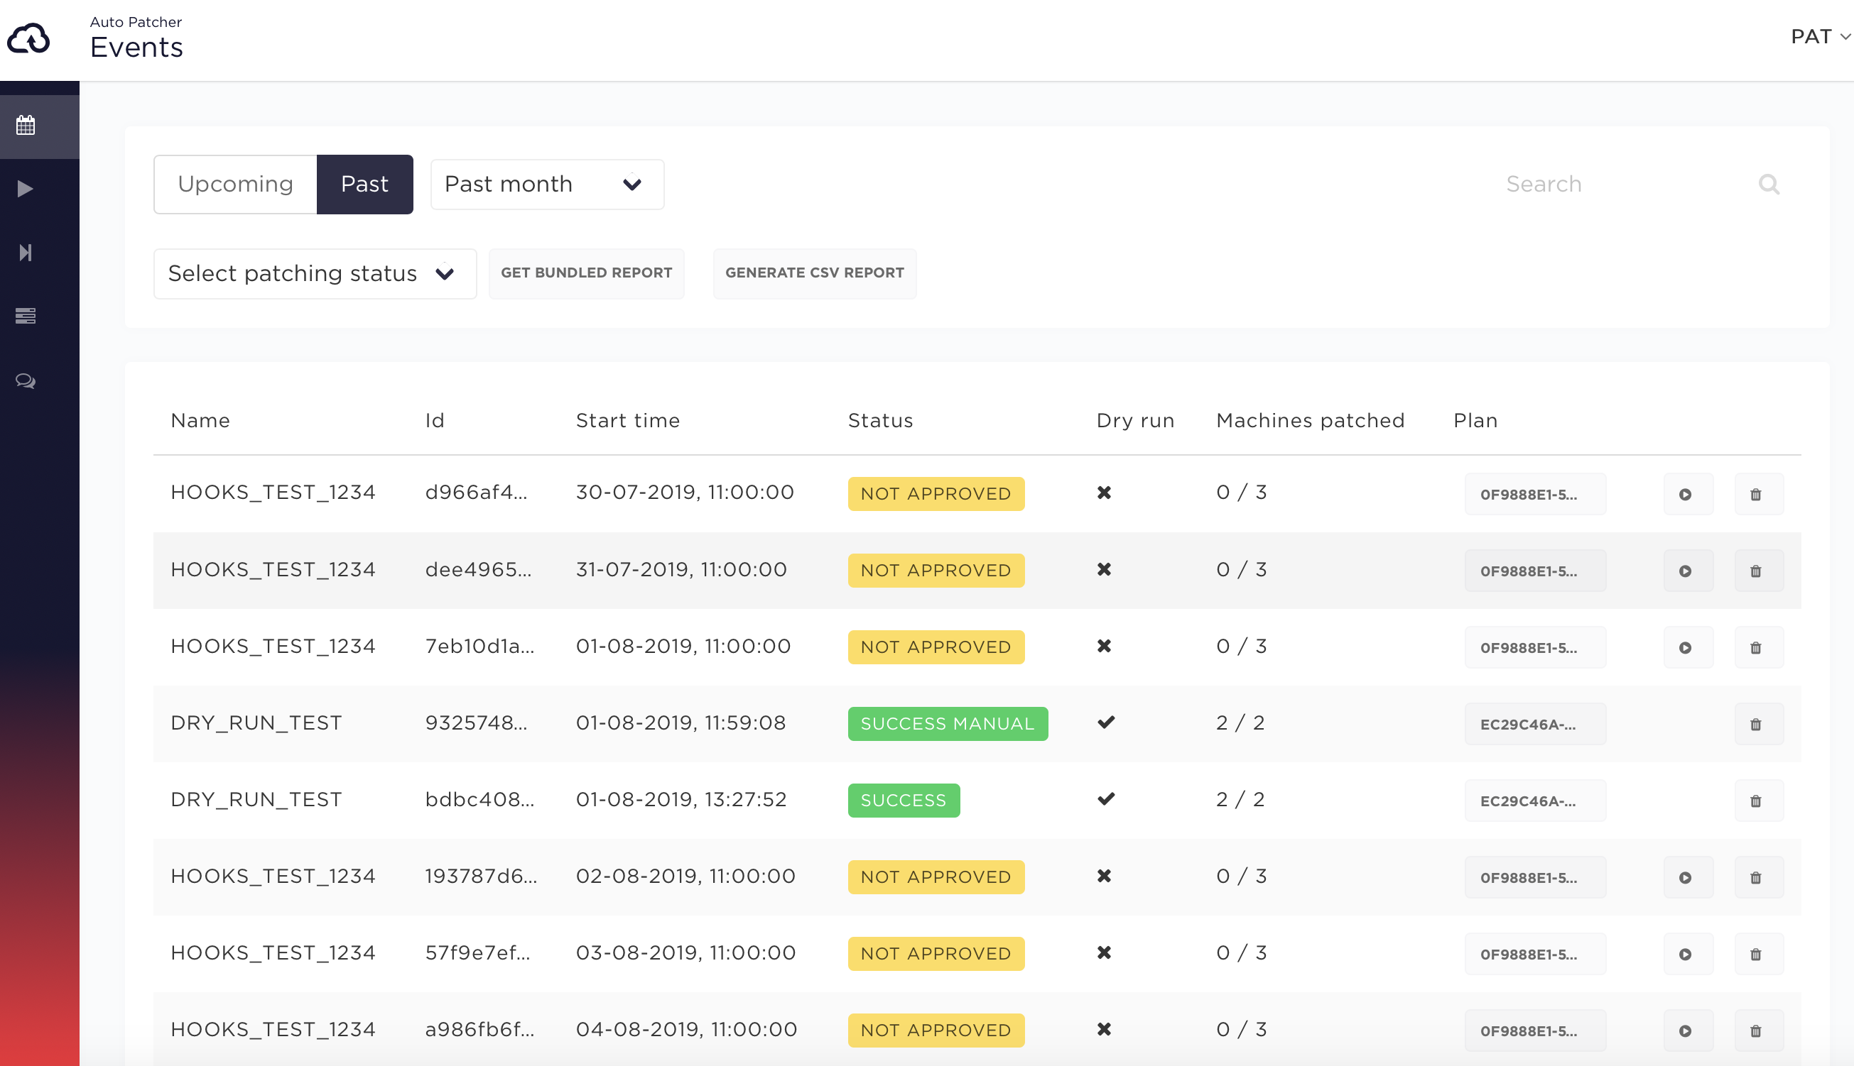The height and width of the screenshot is (1066, 1854).
Task: Open plan 0F9888E1-5 for event 193787d6
Action: (x=1535, y=878)
